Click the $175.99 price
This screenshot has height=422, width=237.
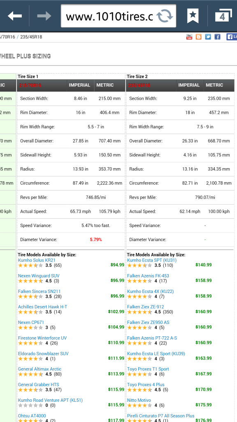click(x=203, y=405)
